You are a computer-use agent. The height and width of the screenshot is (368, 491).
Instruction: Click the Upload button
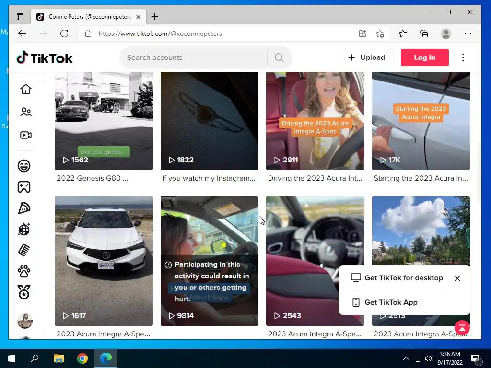pos(366,57)
